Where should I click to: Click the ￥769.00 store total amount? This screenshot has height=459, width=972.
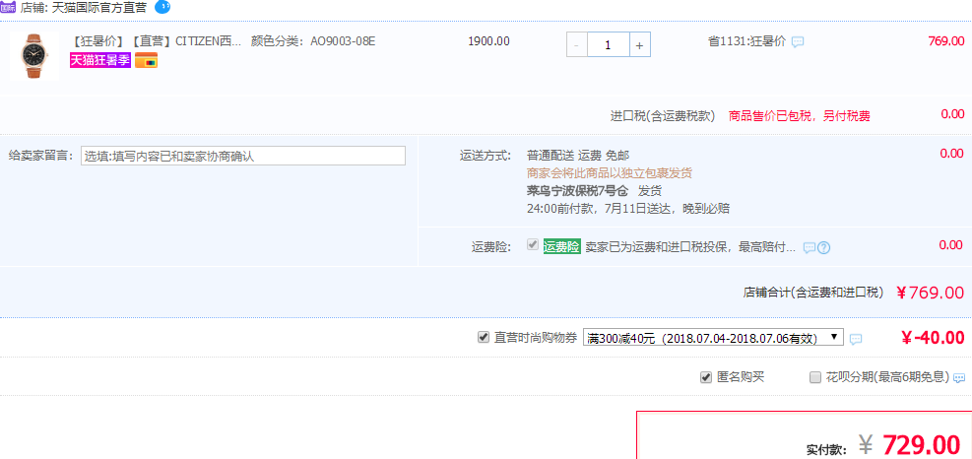click(x=930, y=293)
